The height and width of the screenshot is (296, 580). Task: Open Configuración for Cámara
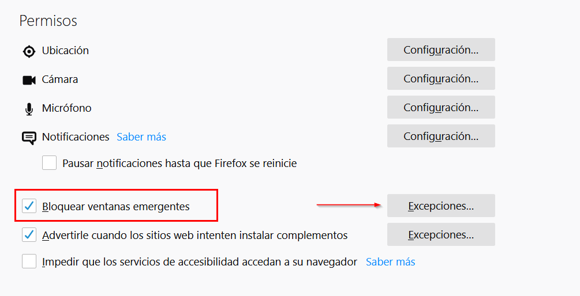click(x=441, y=78)
